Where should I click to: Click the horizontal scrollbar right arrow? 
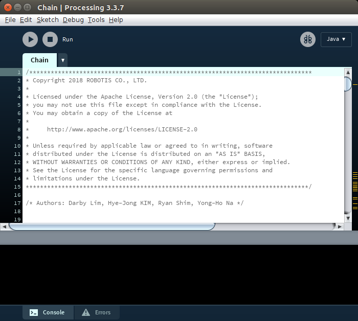[x=340, y=226]
